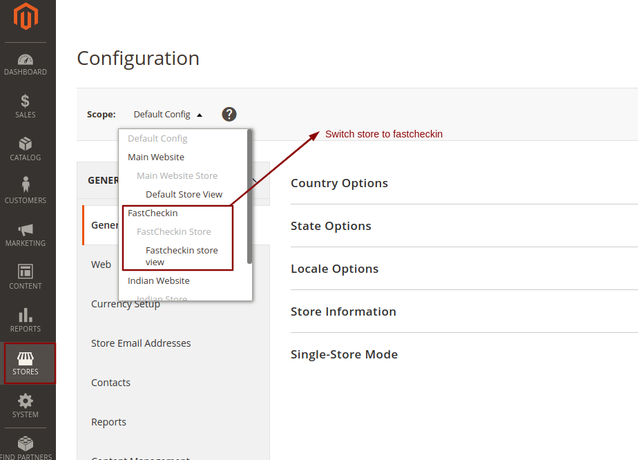
Task: Select Default Store View scope option
Action: click(184, 195)
